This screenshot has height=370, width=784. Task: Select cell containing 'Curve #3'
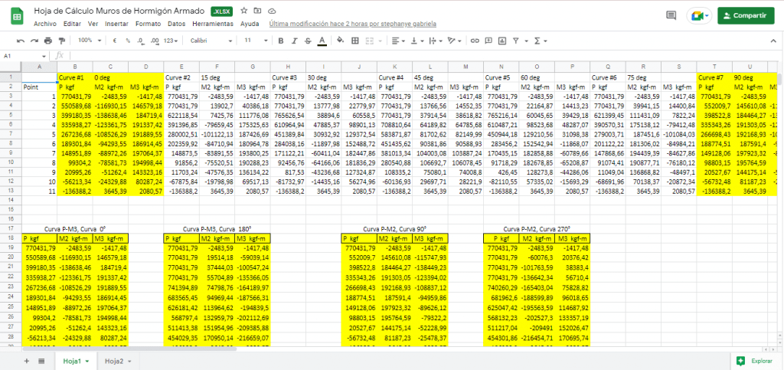point(288,77)
